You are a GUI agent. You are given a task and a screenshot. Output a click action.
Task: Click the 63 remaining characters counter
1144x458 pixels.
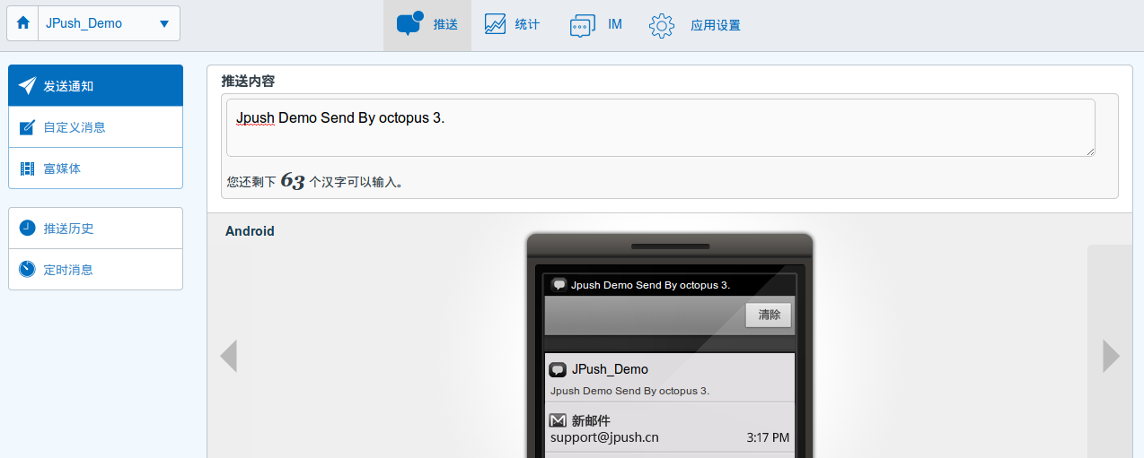pyautogui.click(x=293, y=181)
